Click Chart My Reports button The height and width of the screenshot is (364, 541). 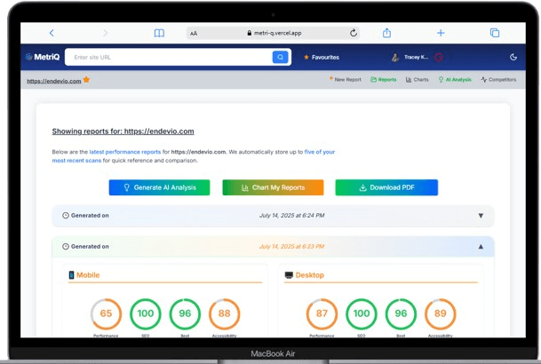273,187
